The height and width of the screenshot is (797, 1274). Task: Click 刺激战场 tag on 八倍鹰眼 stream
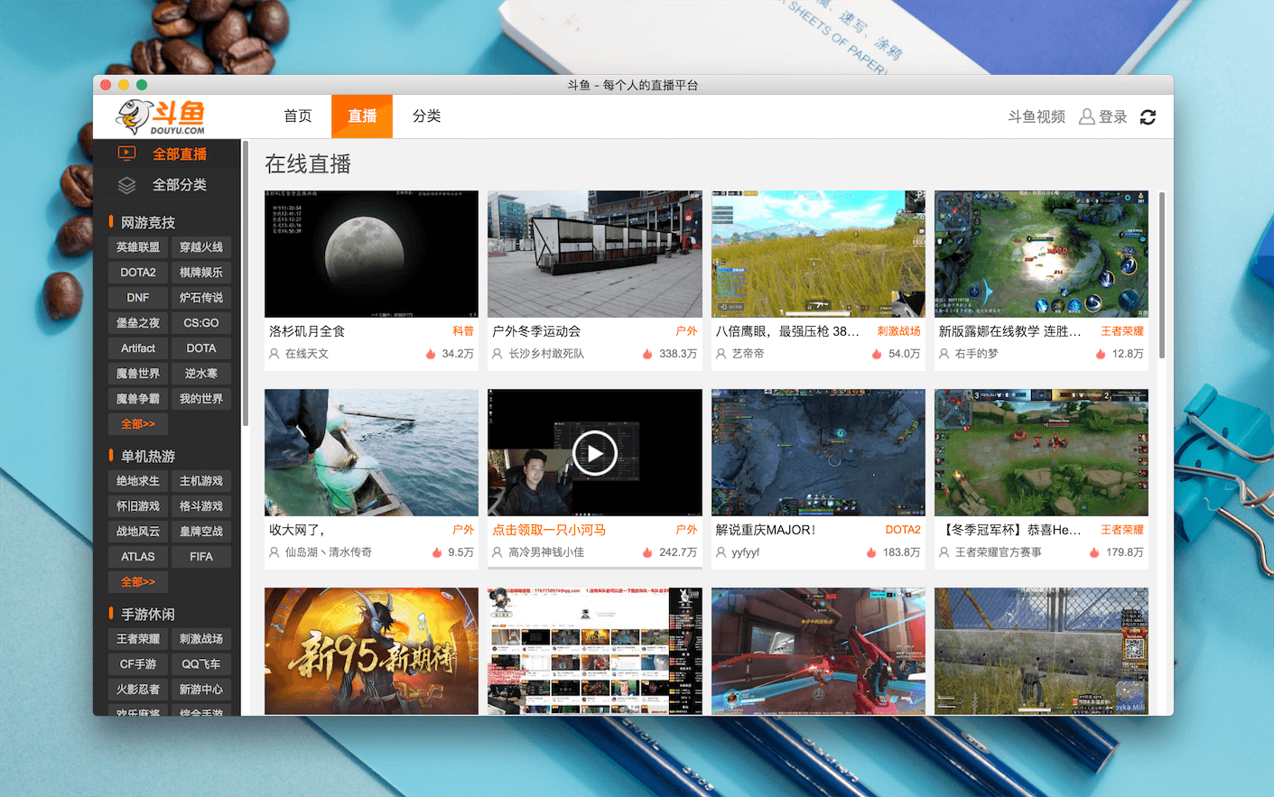[x=898, y=331]
